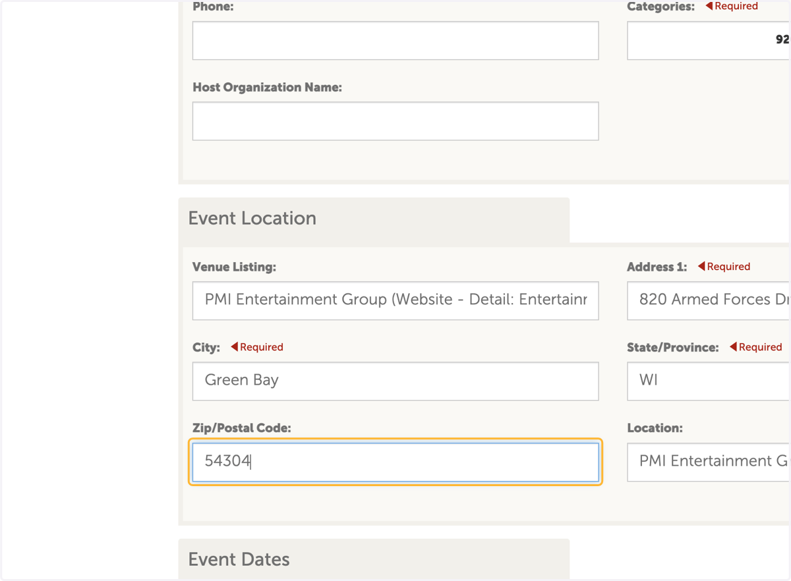The image size is (791, 581).
Task: Edit the Address 1 field
Action: click(x=709, y=301)
